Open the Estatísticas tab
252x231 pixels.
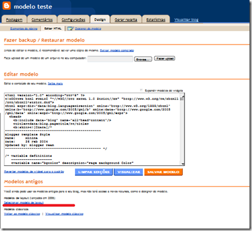(x=156, y=20)
